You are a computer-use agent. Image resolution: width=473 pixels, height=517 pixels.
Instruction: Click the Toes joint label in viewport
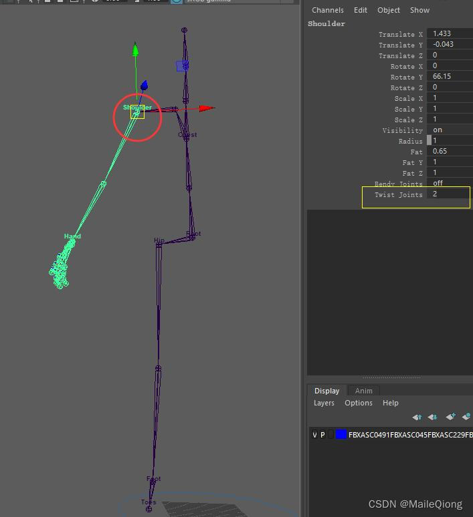coord(149,502)
